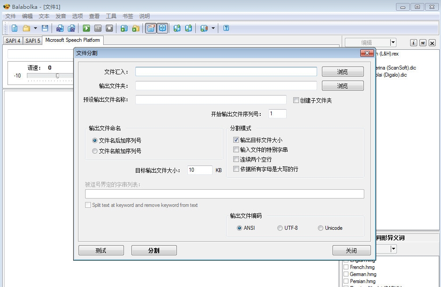441x287 pixels.
Task: Select Unicode output encoding
Action: (x=320, y=228)
